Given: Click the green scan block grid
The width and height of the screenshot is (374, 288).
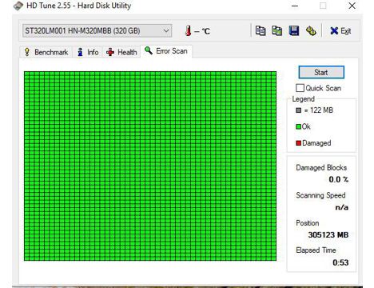Looking at the screenshot, I should (x=150, y=166).
